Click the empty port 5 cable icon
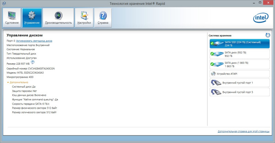This screenshot has height=143, width=275. tap(216, 92)
